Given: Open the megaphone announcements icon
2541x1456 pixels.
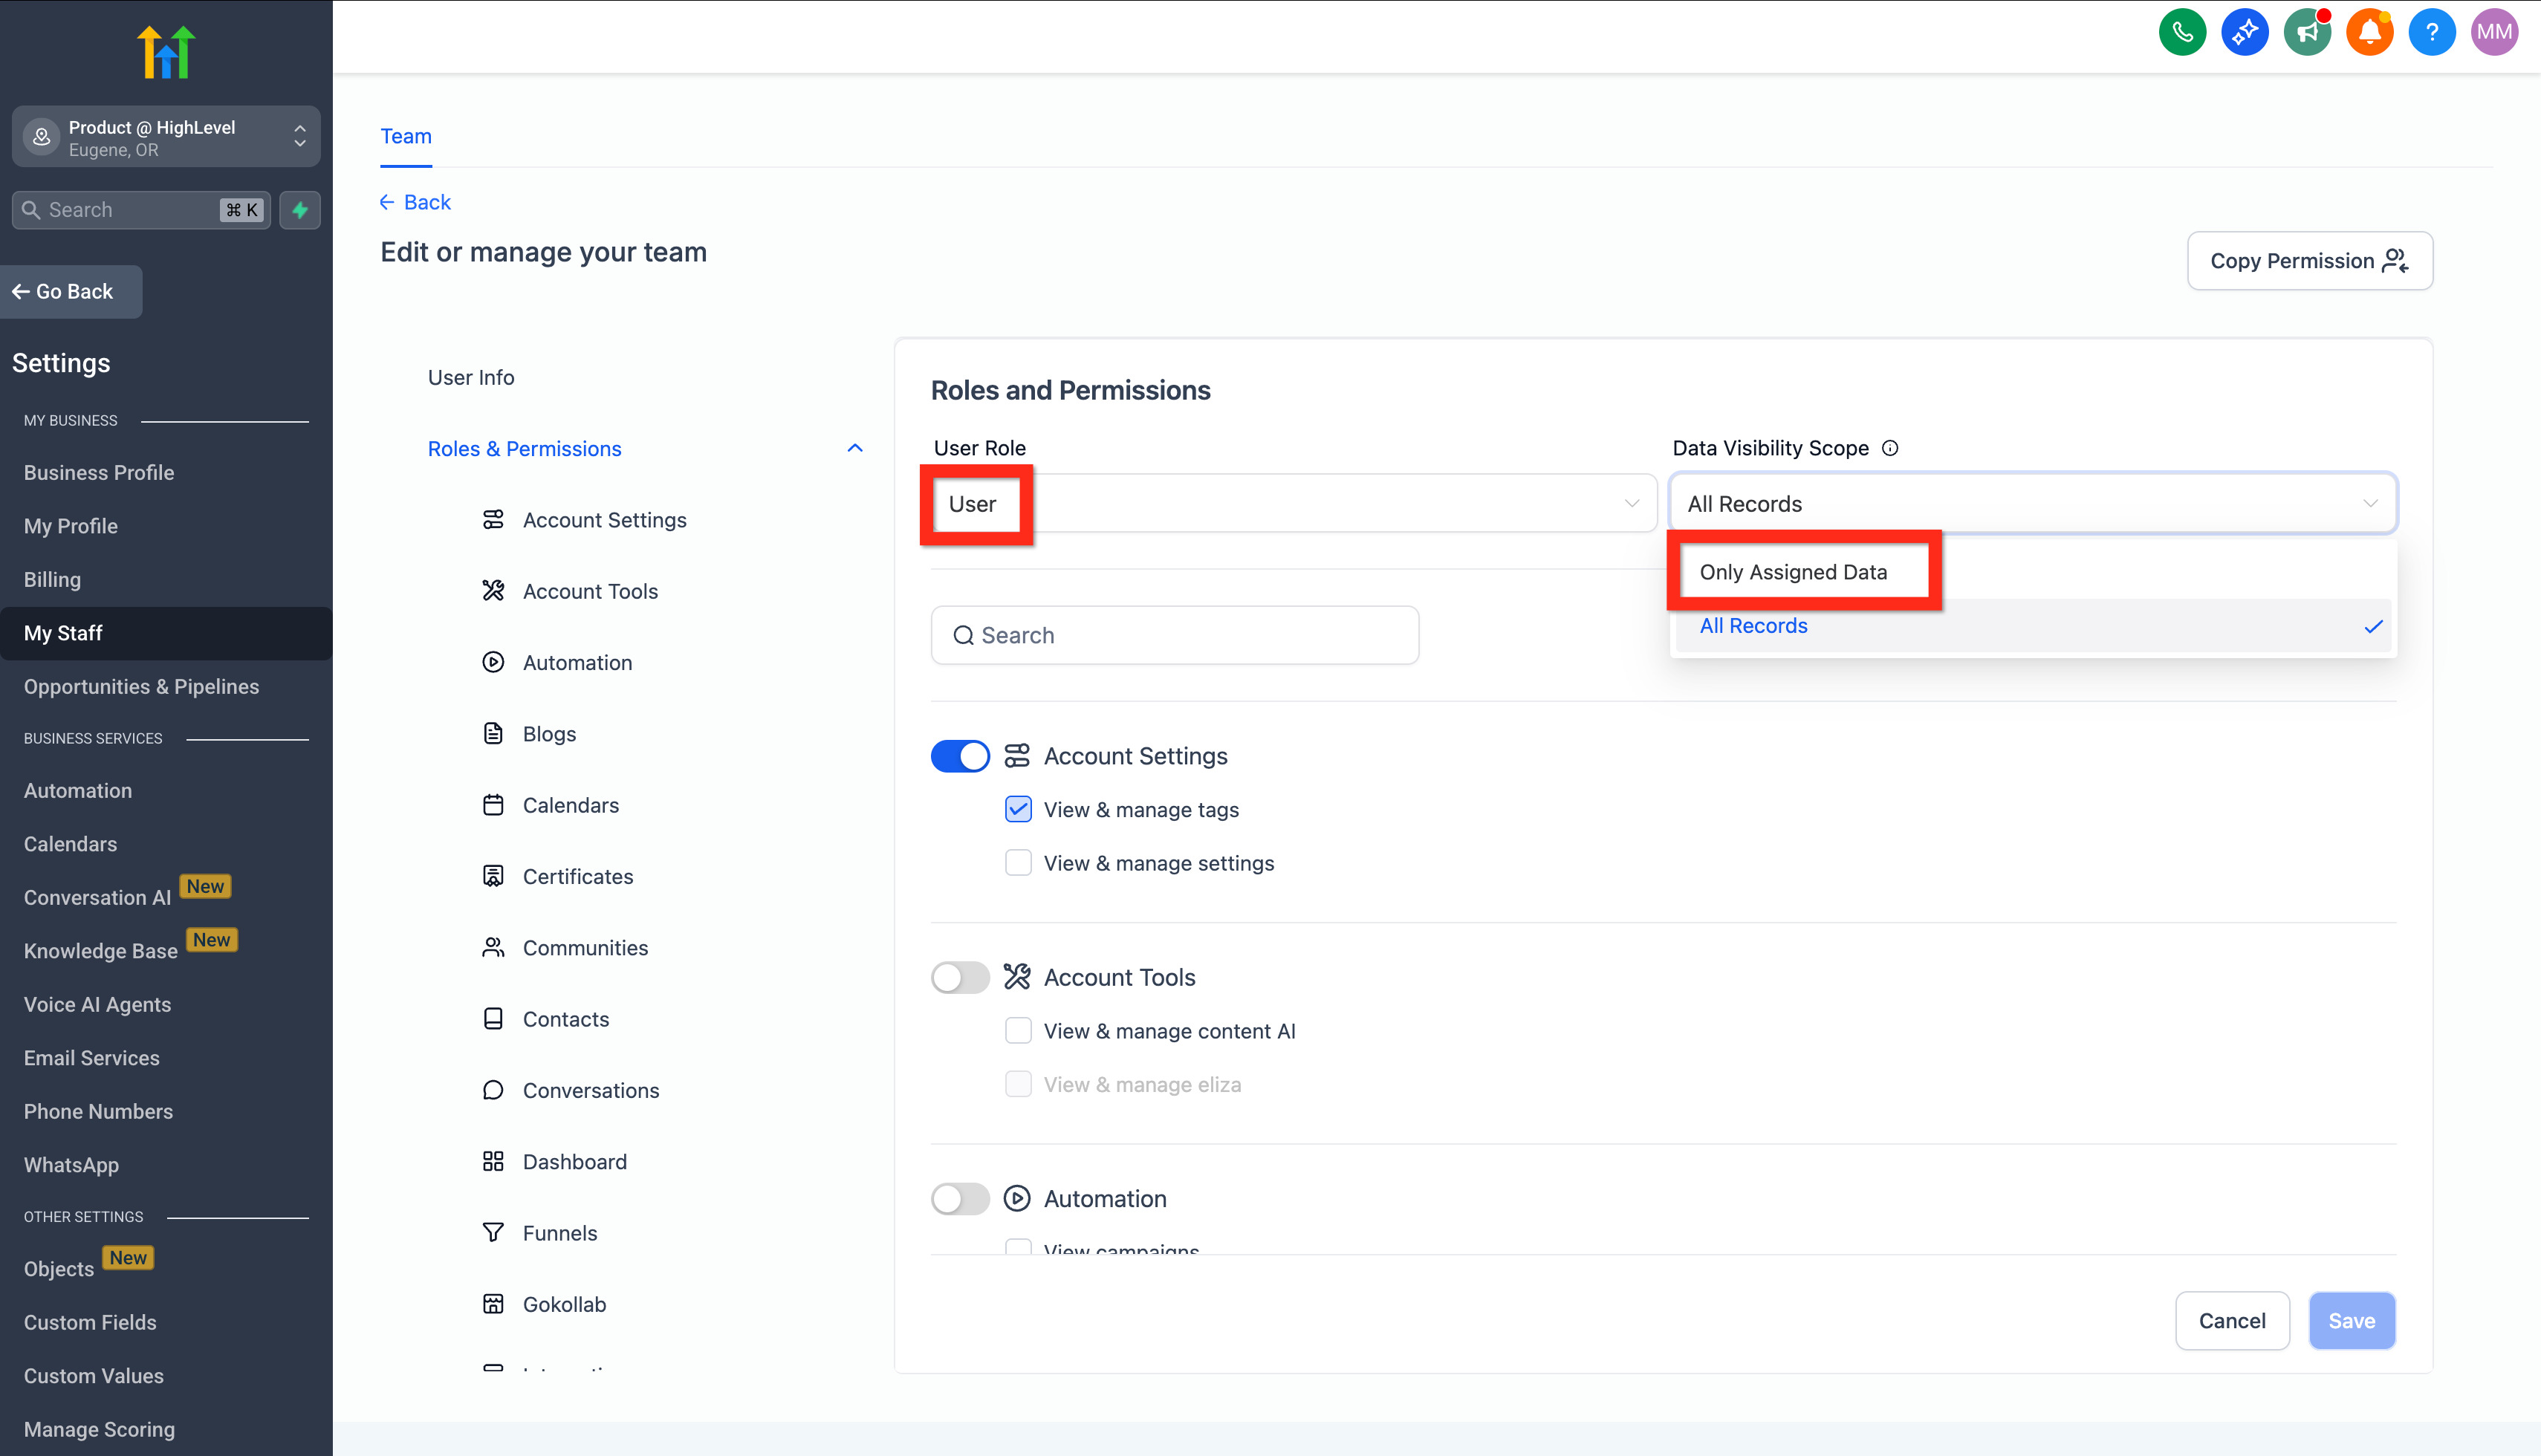Looking at the screenshot, I should pos(2307,32).
